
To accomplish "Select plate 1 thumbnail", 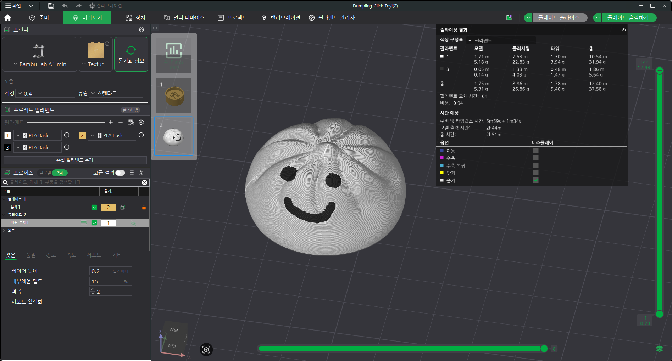I will pos(174,96).
